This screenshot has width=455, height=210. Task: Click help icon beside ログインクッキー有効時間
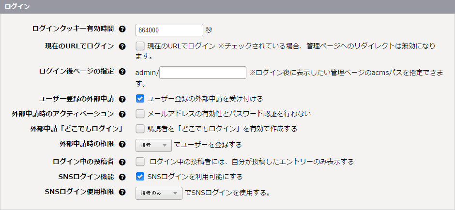(122, 29)
